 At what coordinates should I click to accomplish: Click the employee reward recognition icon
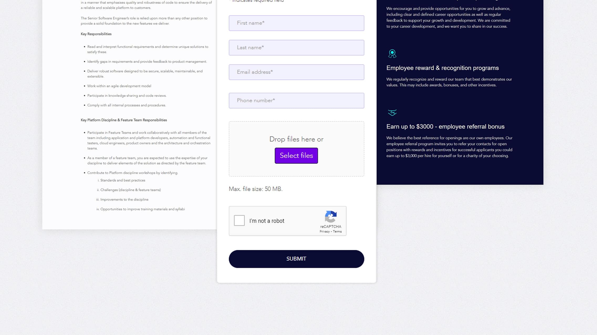click(392, 54)
